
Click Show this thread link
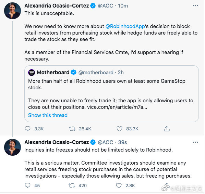[48, 115]
